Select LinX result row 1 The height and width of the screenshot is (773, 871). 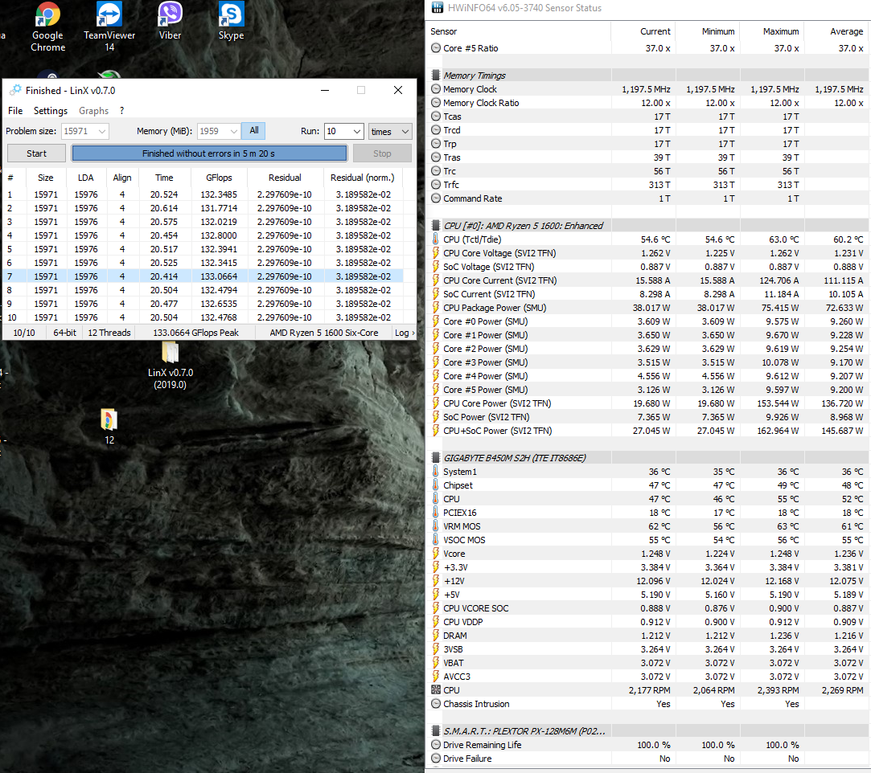coord(203,194)
